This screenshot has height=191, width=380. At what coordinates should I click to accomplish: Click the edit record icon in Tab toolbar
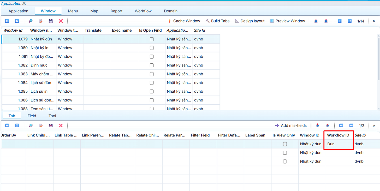pos(41,126)
